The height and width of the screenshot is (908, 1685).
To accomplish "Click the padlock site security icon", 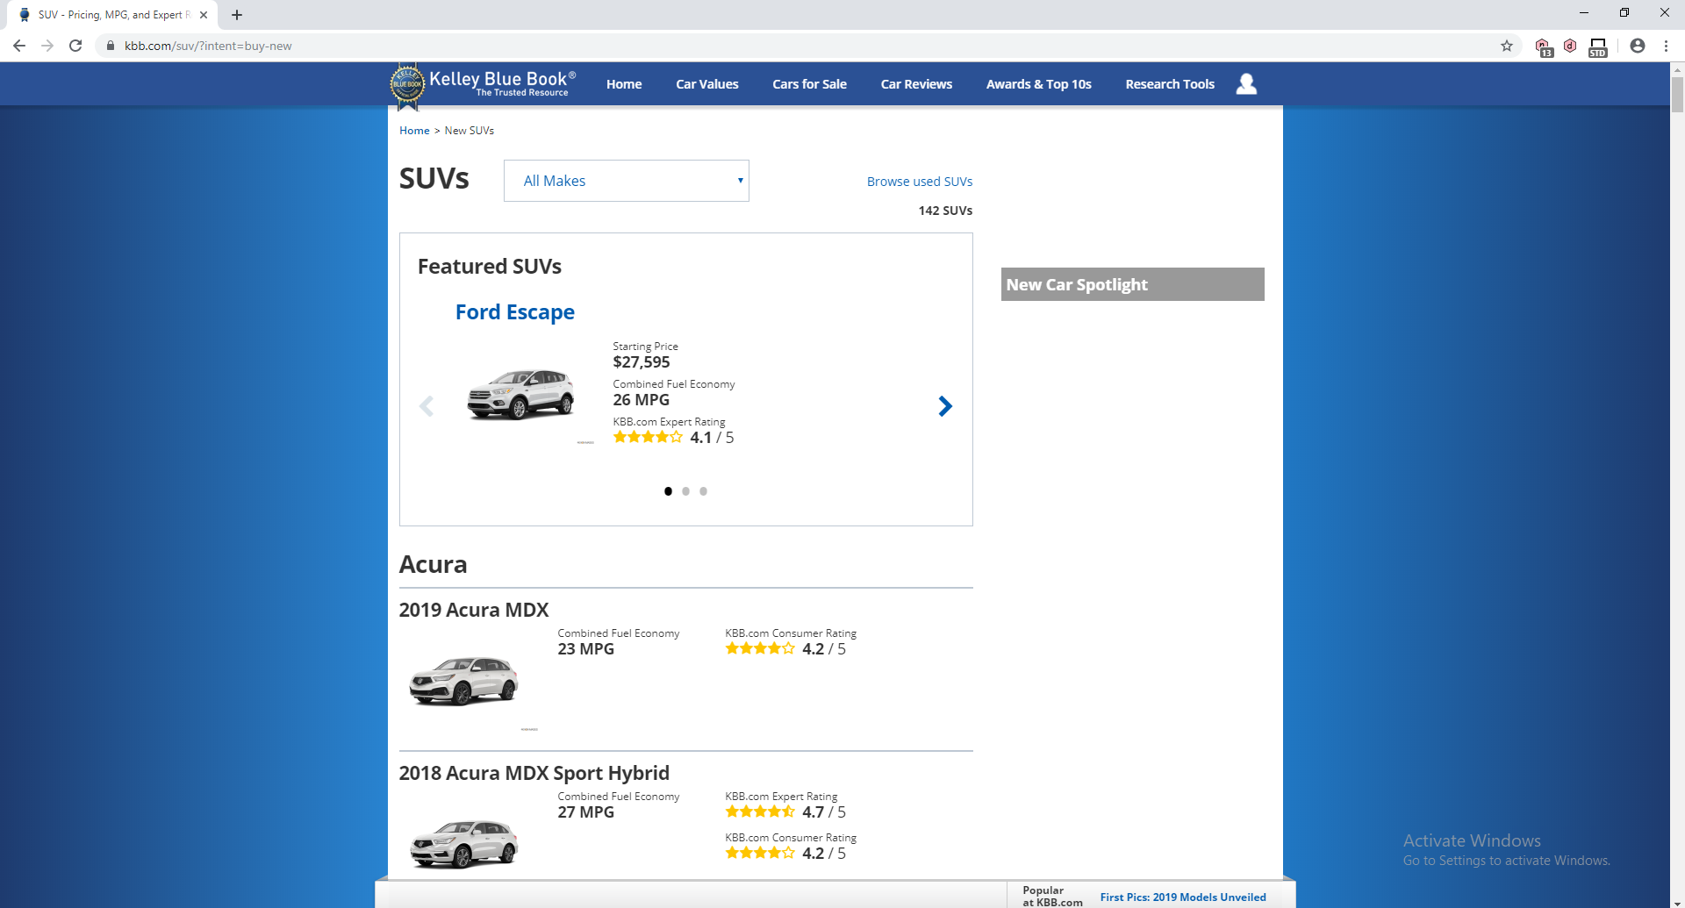I will (x=111, y=46).
